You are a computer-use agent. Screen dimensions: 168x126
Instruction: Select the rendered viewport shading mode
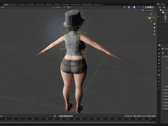click(x=153, y=7)
